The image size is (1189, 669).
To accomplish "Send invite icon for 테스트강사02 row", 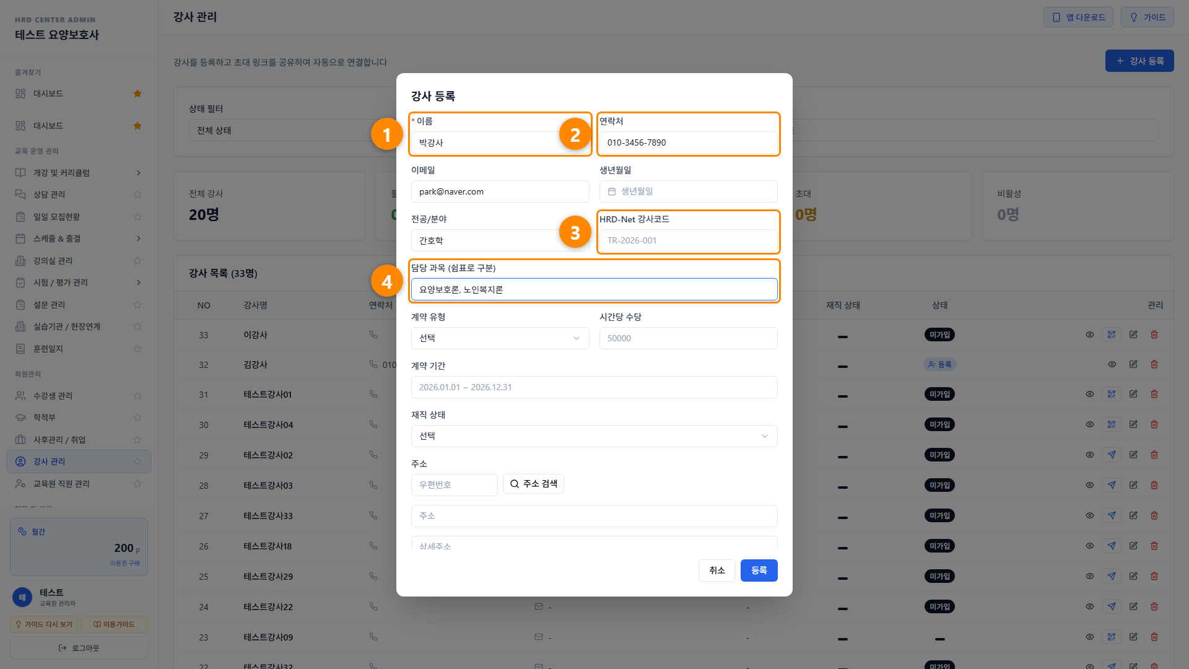I will [x=1112, y=455].
